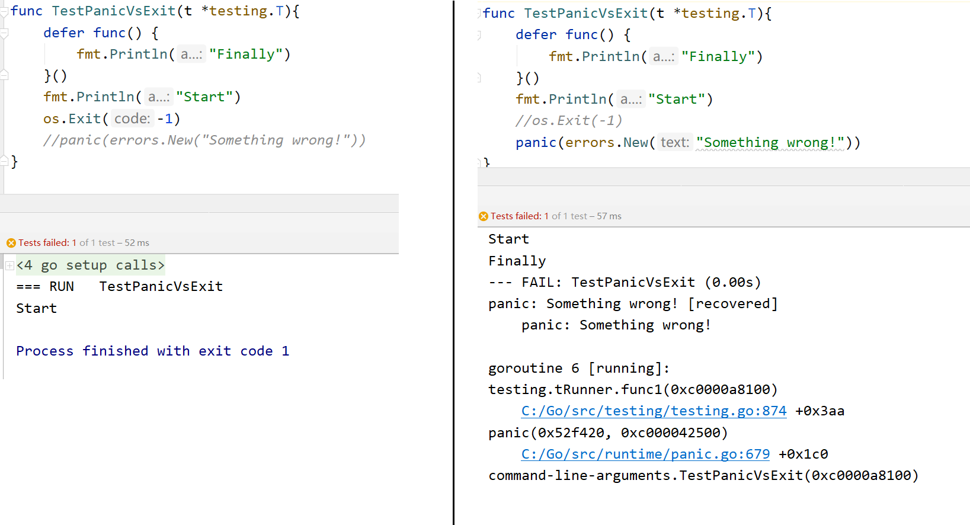Click the failed-test icon beside the 52 ms status
Image resolution: width=970 pixels, height=525 pixels.
[x=11, y=243]
